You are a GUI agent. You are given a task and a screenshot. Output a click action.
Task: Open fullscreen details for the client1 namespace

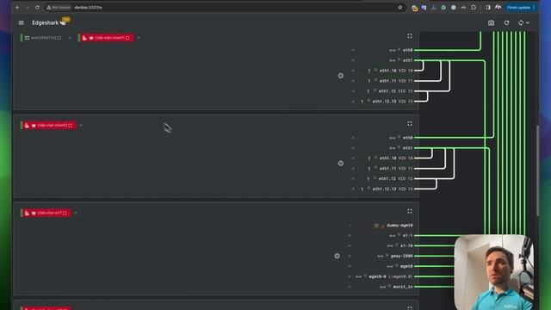410,36
